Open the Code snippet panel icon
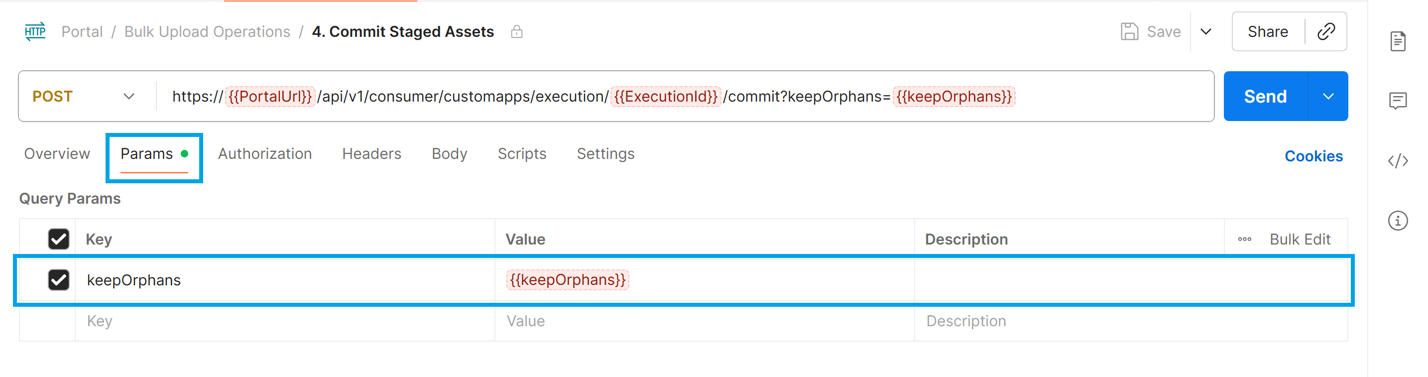The height and width of the screenshot is (377, 1428). (1399, 161)
